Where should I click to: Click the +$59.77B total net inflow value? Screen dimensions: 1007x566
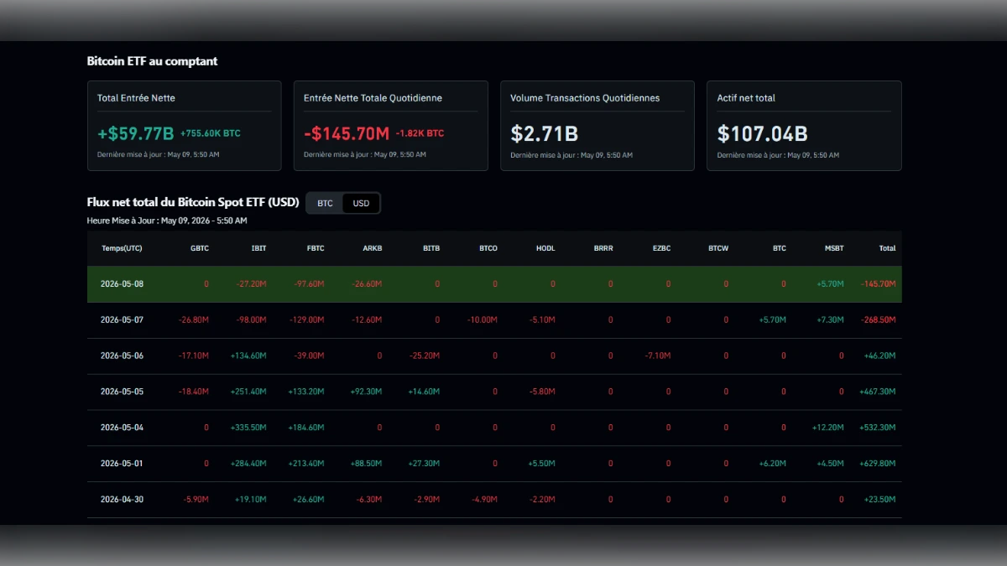136,133
